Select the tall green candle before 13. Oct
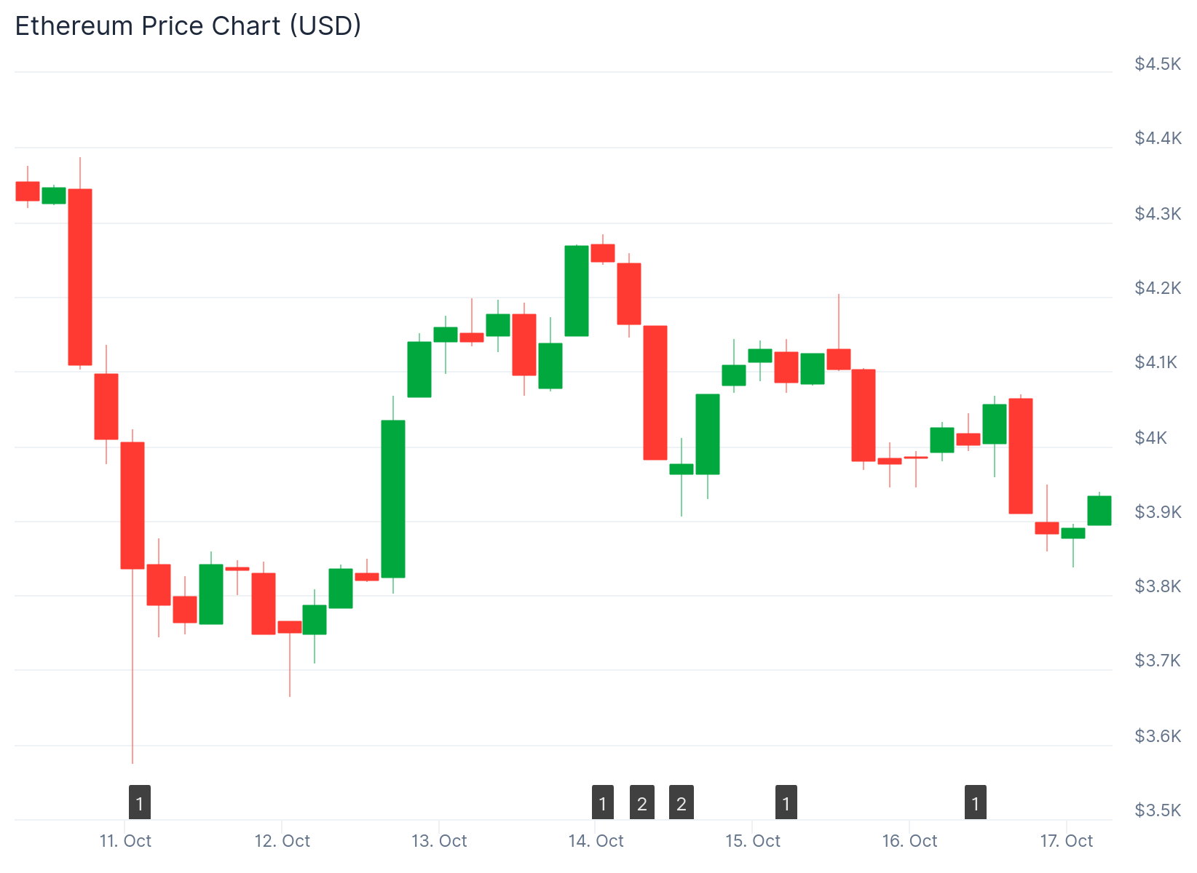This screenshot has width=1197, height=873. (x=393, y=498)
